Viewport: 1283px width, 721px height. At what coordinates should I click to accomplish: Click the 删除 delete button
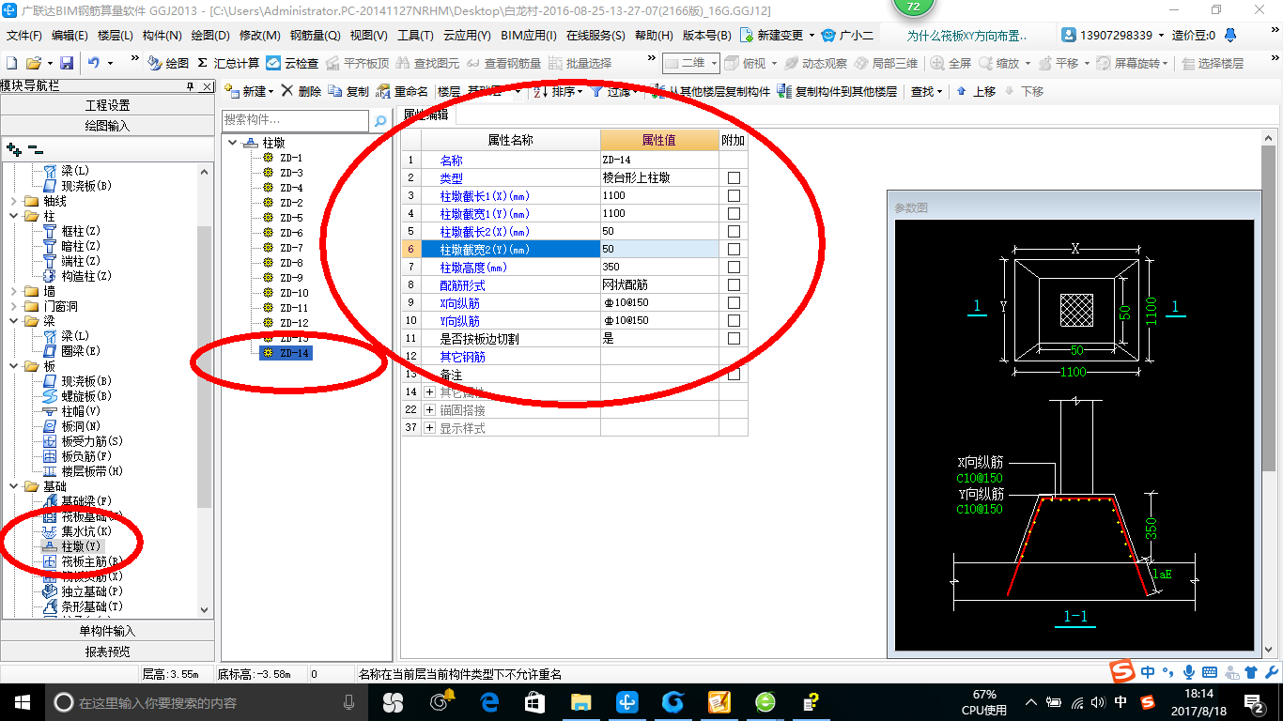click(x=301, y=91)
